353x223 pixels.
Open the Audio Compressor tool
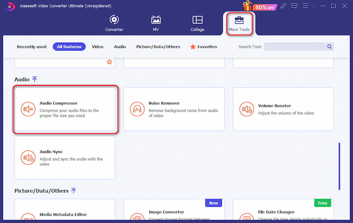(x=65, y=109)
